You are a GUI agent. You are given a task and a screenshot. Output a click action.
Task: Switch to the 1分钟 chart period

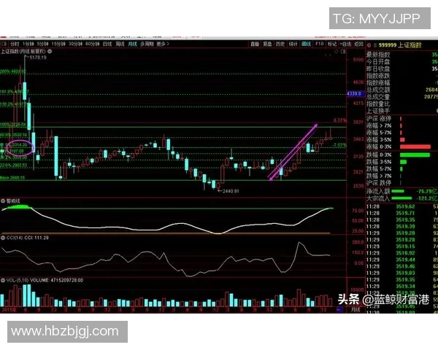click(26, 44)
